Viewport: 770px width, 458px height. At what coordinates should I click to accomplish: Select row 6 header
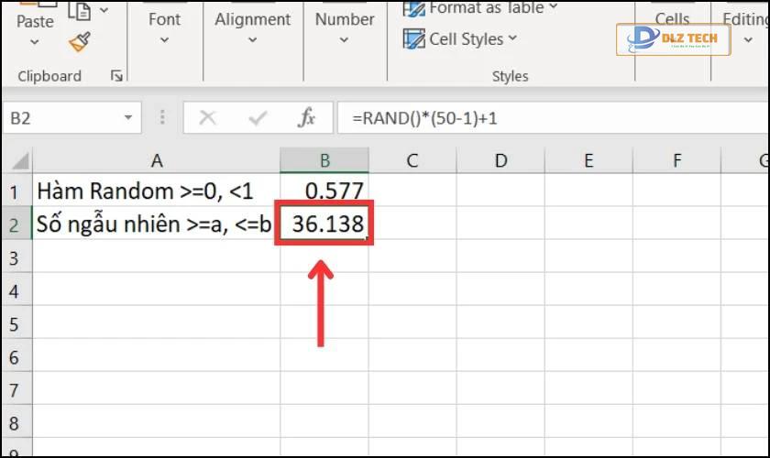(16, 356)
